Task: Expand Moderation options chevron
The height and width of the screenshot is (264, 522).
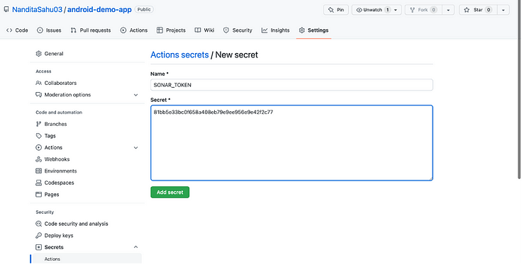Action: (x=136, y=95)
